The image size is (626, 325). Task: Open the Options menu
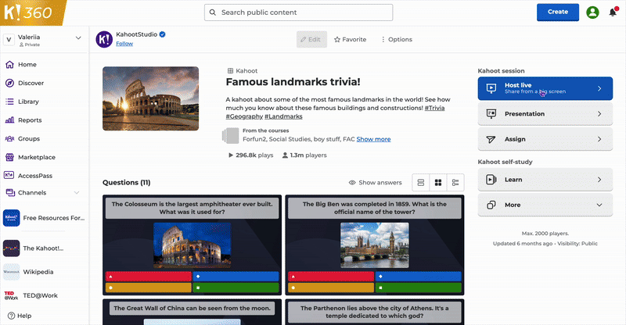(396, 40)
